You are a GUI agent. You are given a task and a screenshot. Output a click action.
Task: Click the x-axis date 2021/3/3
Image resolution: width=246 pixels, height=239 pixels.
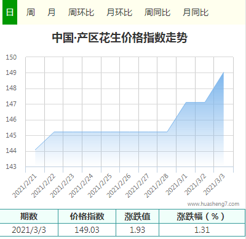coord(214,185)
